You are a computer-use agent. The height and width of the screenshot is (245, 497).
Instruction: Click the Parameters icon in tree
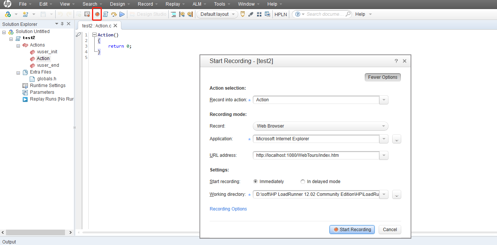tap(25, 92)
